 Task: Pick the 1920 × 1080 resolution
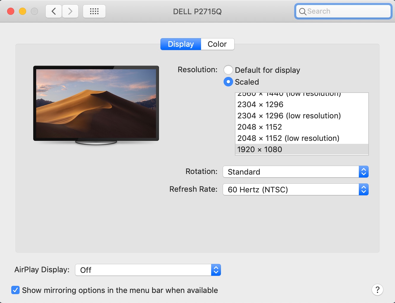pos(260,149)
